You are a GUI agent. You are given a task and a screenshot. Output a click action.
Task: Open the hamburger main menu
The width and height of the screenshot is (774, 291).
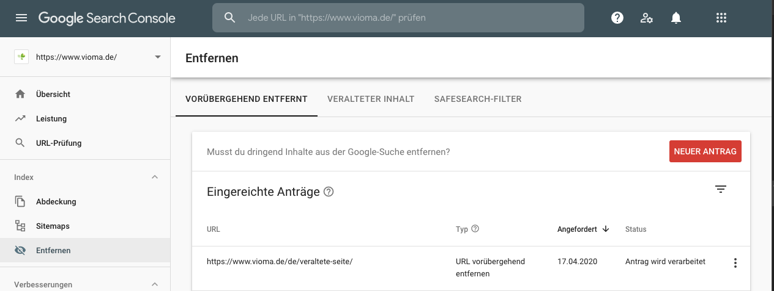point(21,18)
